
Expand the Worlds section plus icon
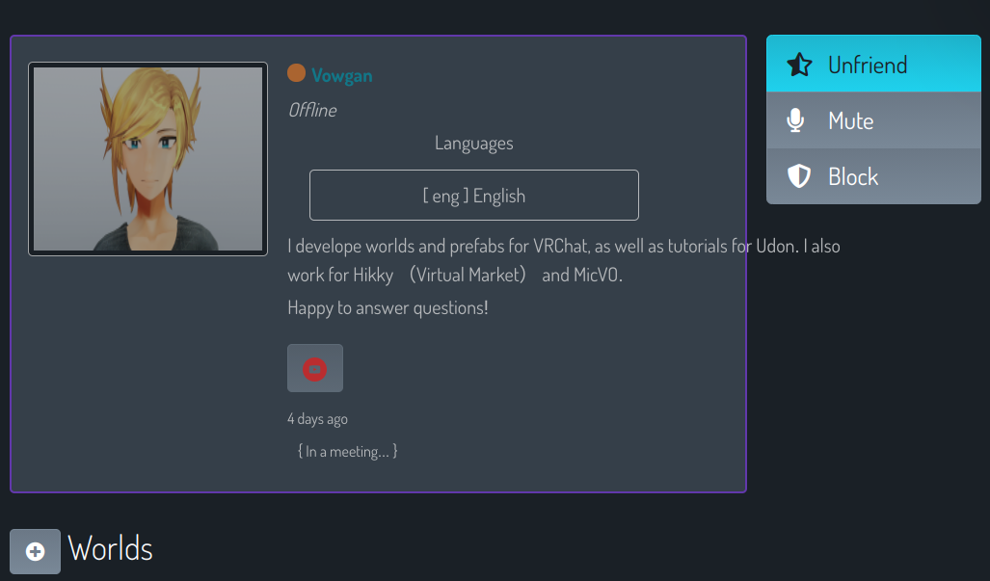(x=36, y=551)
